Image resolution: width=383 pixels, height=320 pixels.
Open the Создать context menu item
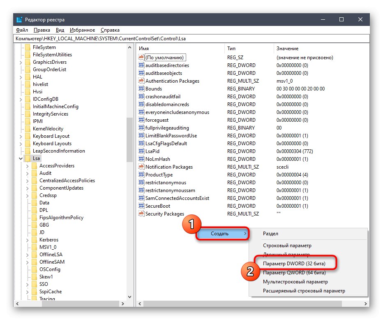tap(222, 234)
